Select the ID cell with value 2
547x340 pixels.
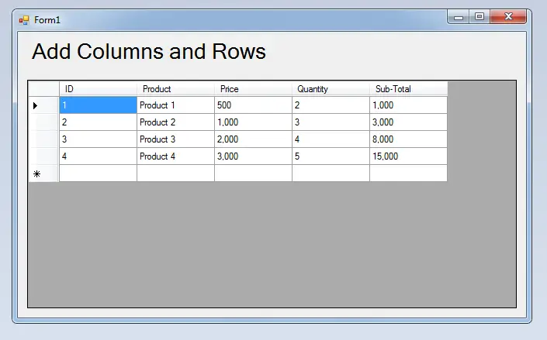(x=98, y=122)
